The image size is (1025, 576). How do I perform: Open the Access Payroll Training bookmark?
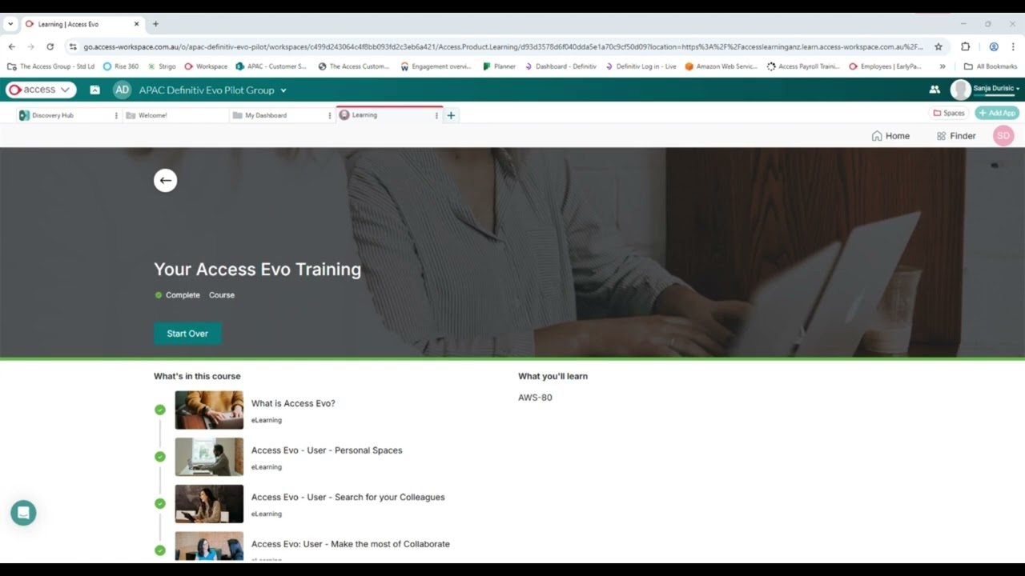[x=803, y=66]
